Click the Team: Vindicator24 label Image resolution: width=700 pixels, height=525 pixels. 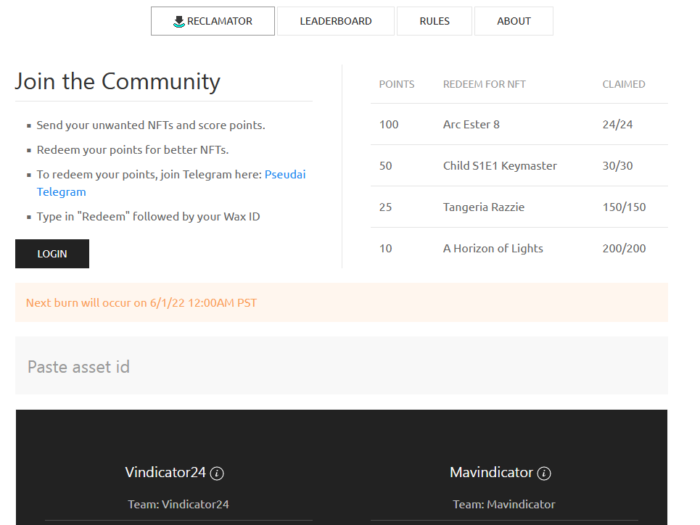point(178,505)
